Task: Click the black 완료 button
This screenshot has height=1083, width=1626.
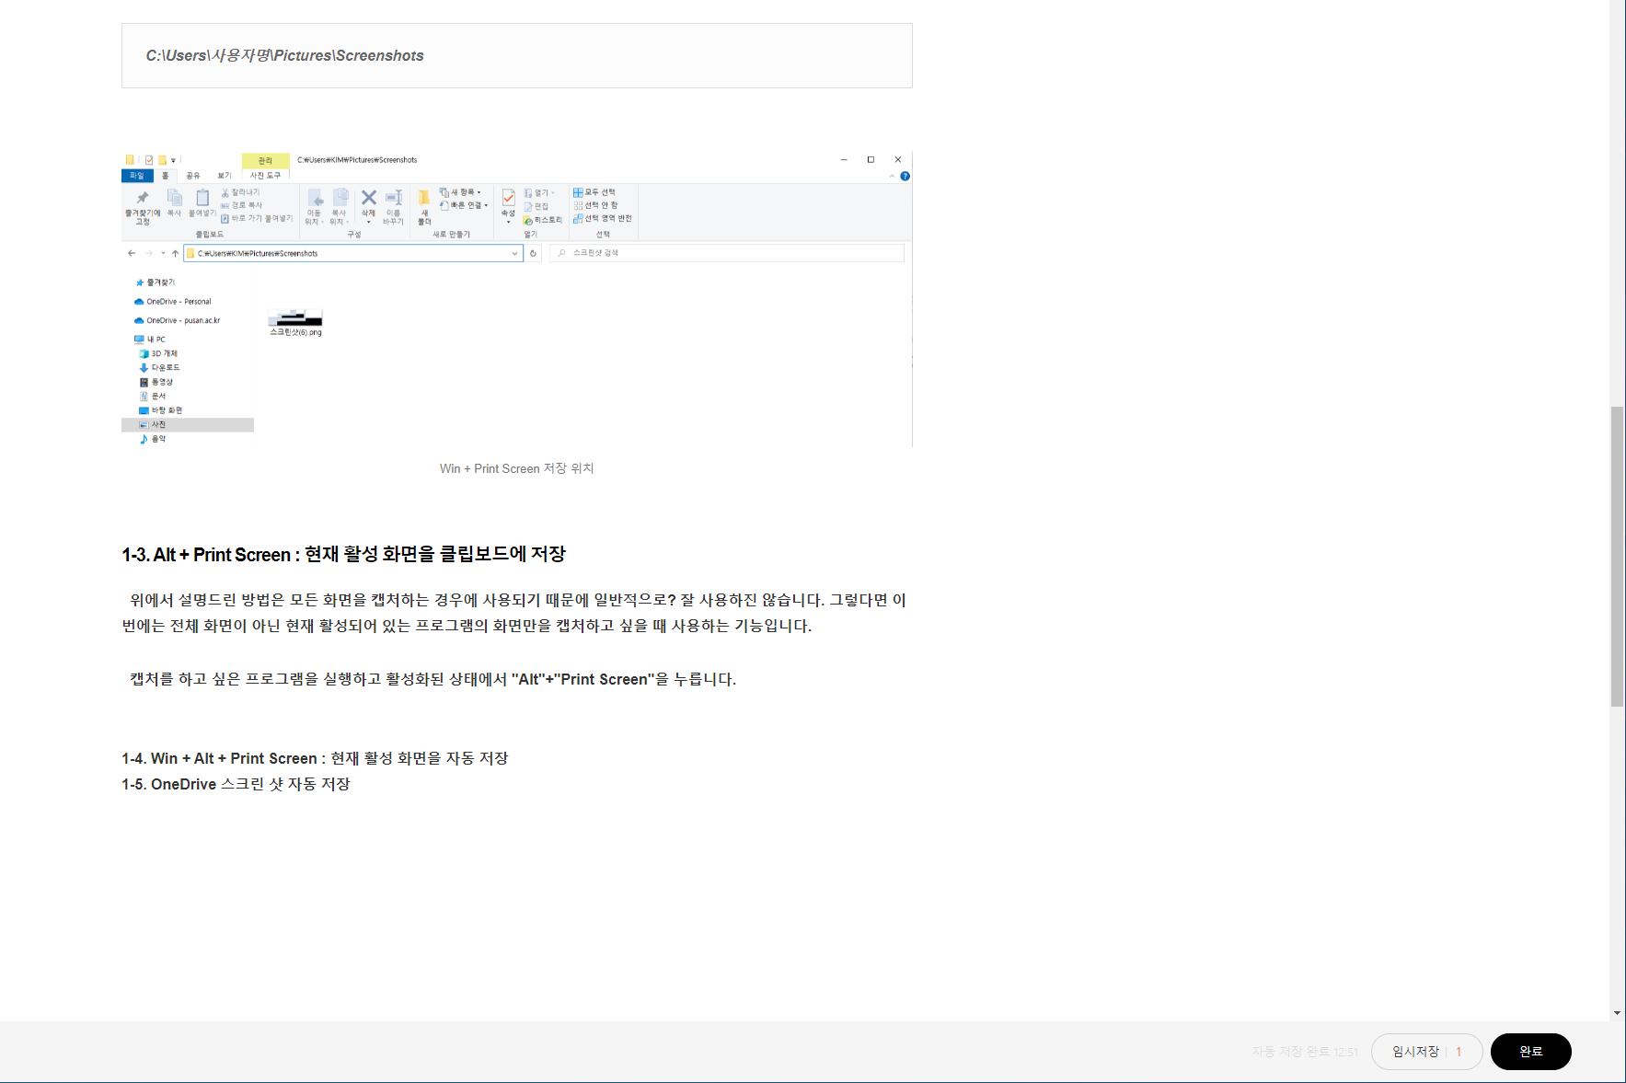Action: click(1530, 1052)
